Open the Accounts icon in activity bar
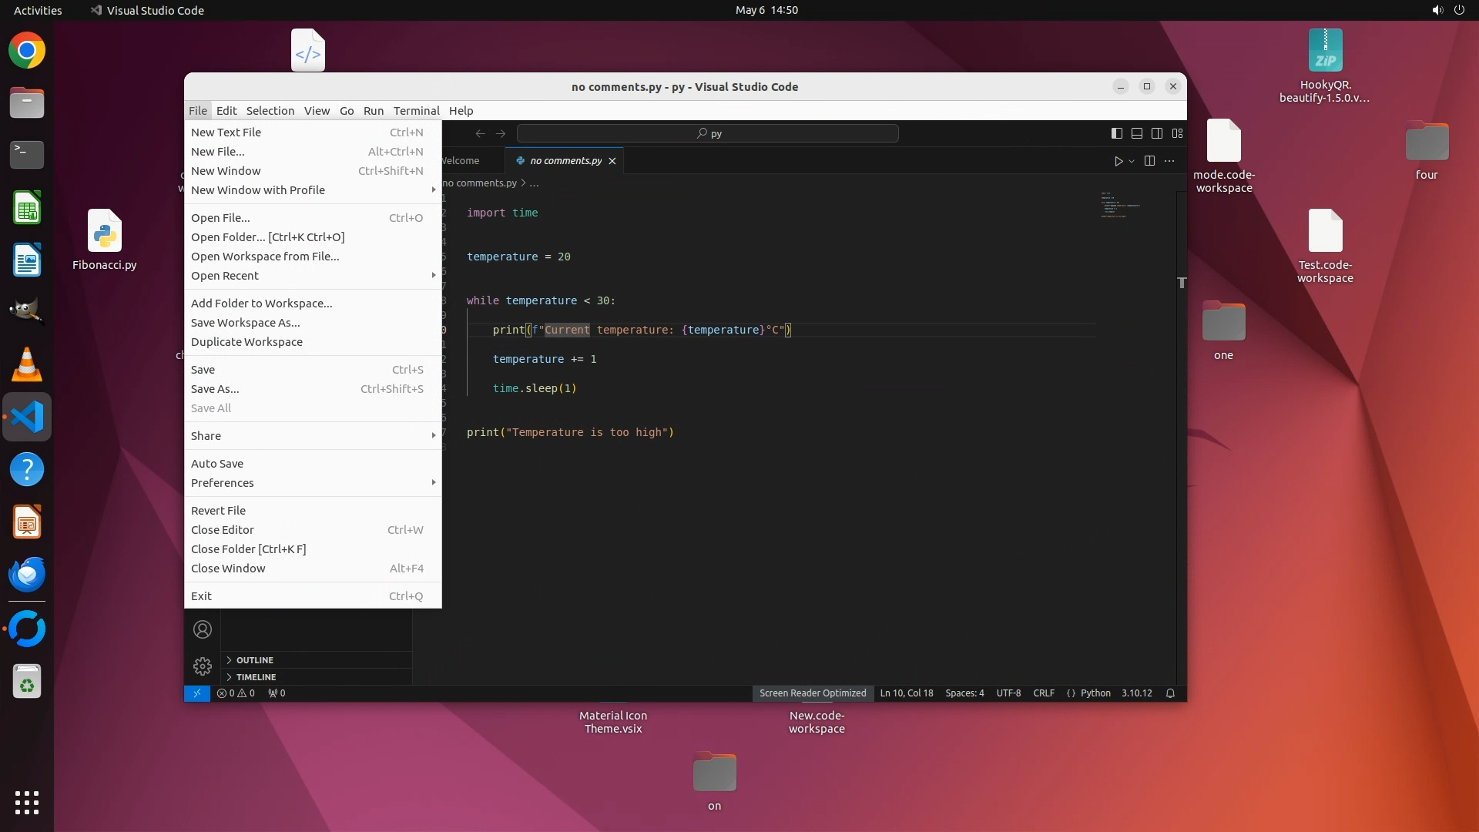 203,629
